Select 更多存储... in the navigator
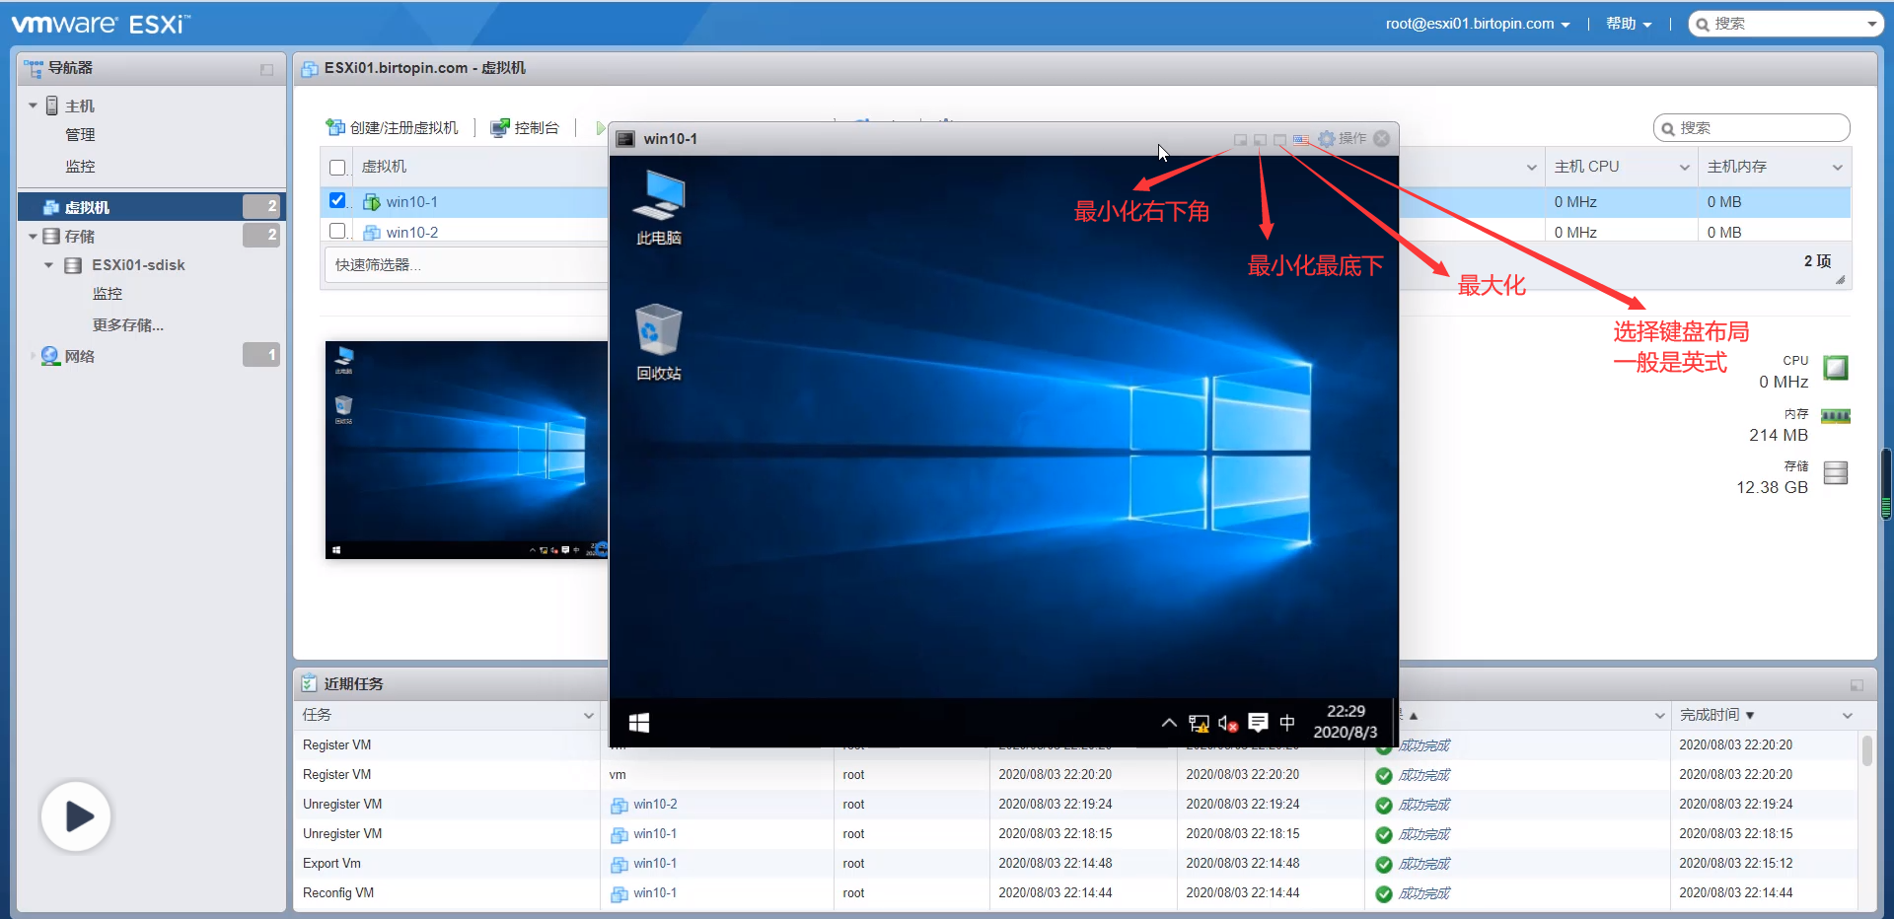 pos(128,325)
